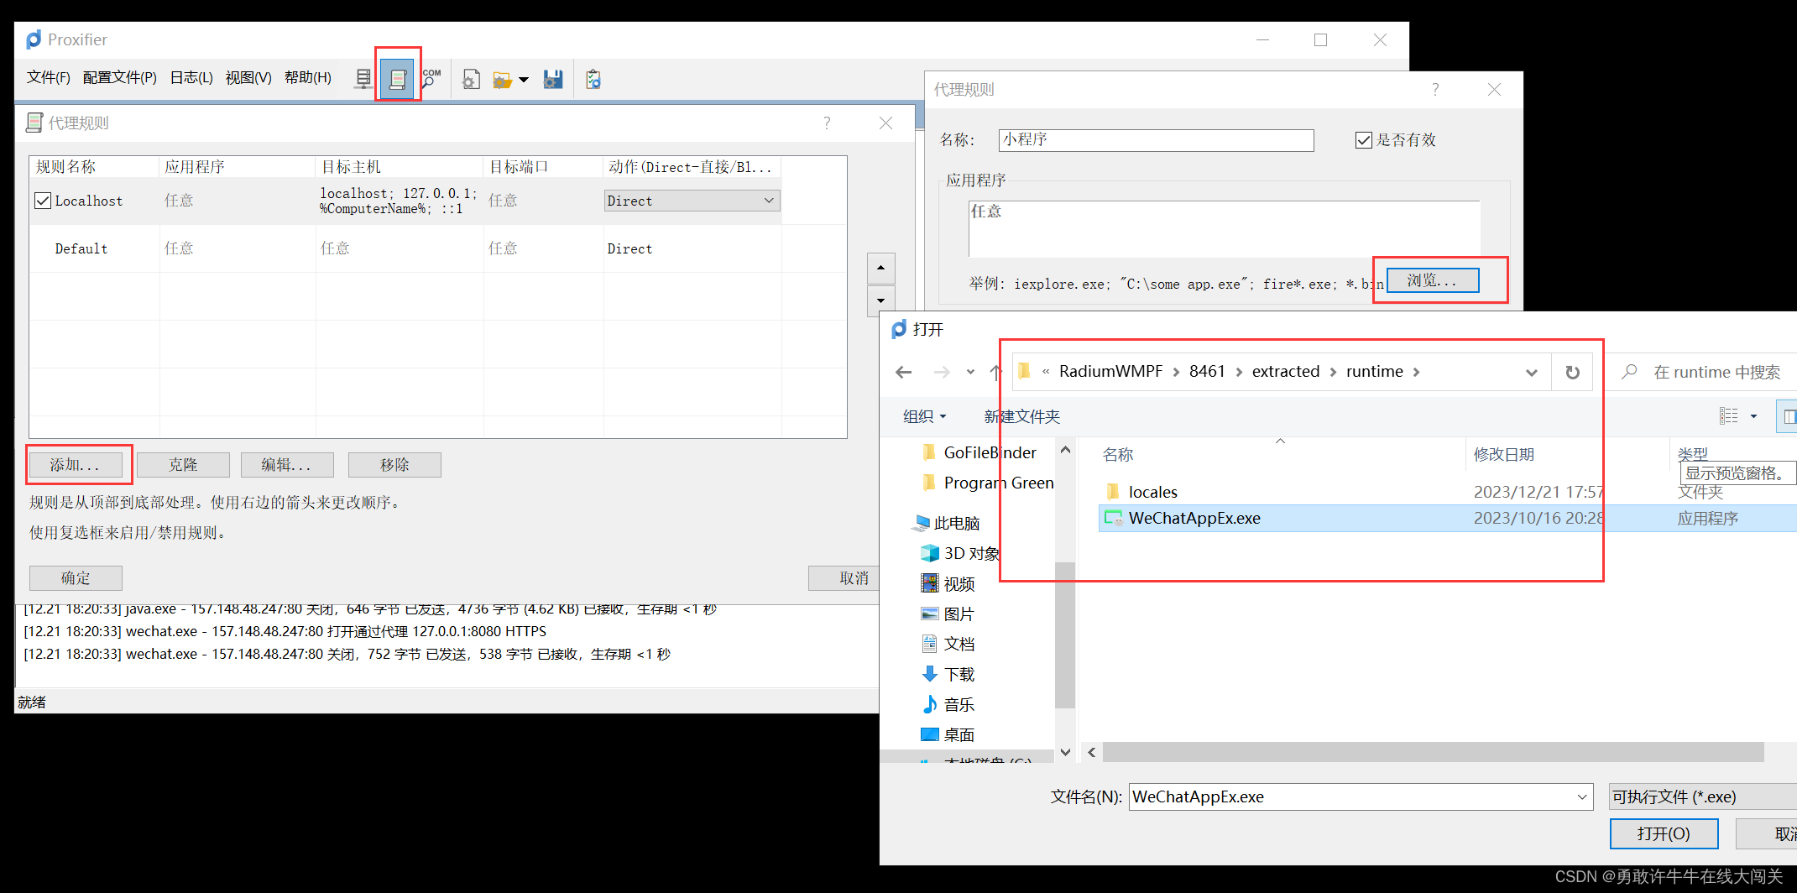The width and height of the screenshot is (1797, 893).
Task: Open the 帮助(H) menu
Action: coord(308,77)
